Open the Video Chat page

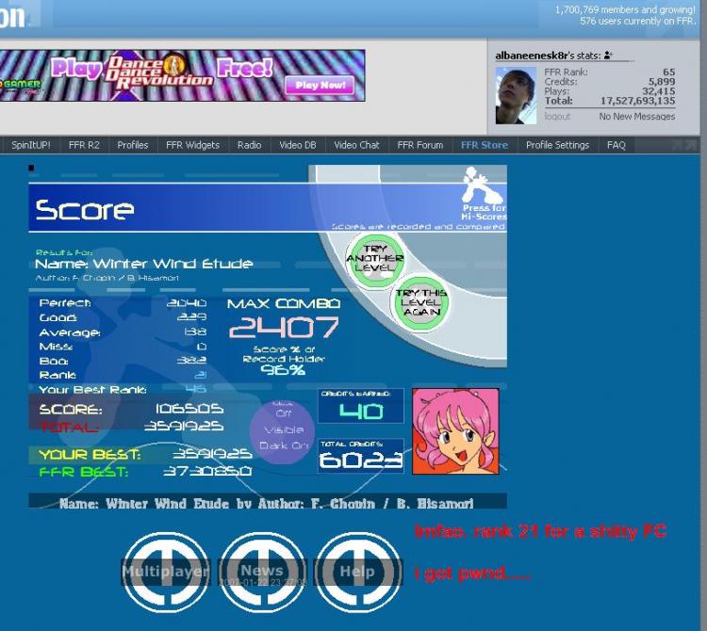(356, 145)
